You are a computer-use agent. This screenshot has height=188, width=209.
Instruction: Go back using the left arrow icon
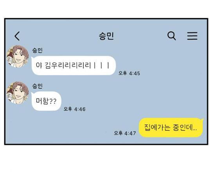(17, 36)
